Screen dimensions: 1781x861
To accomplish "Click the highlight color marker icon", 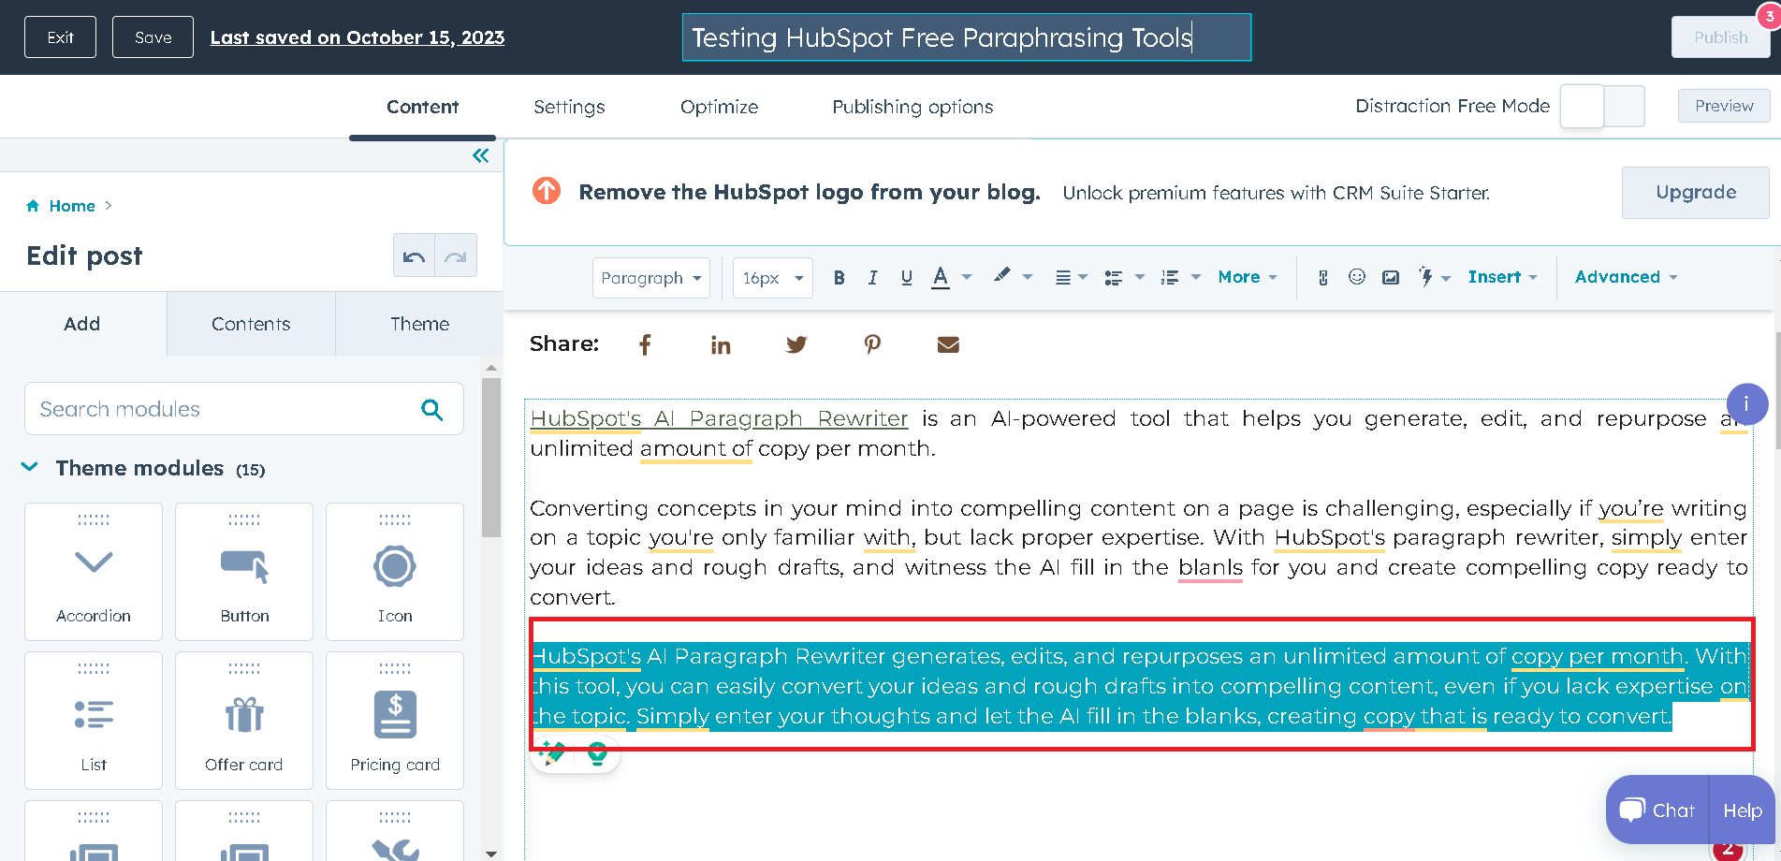I will point(1001,276).
